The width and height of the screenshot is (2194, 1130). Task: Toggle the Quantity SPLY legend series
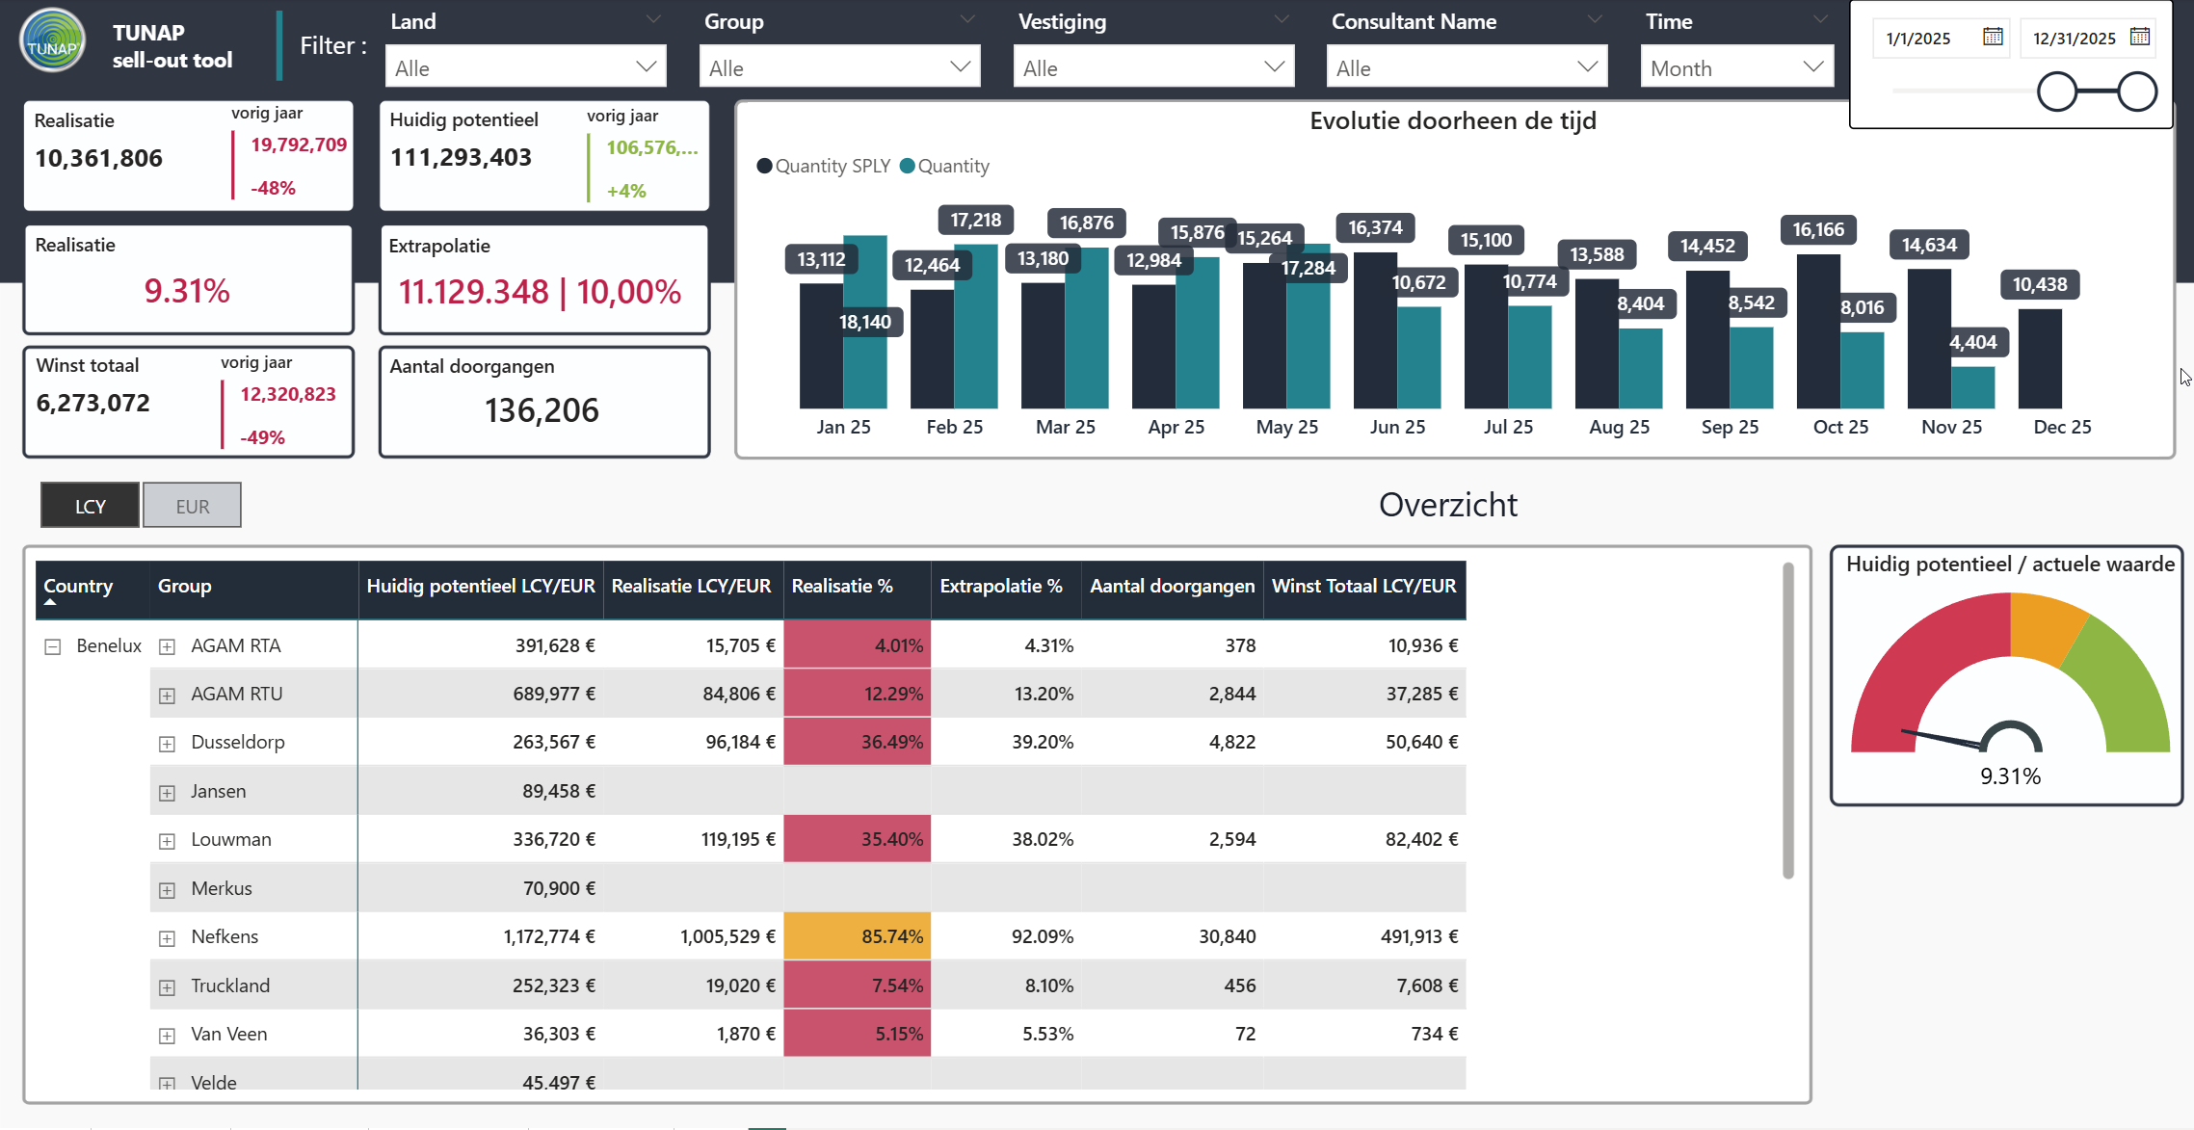[x=824, y=166]
